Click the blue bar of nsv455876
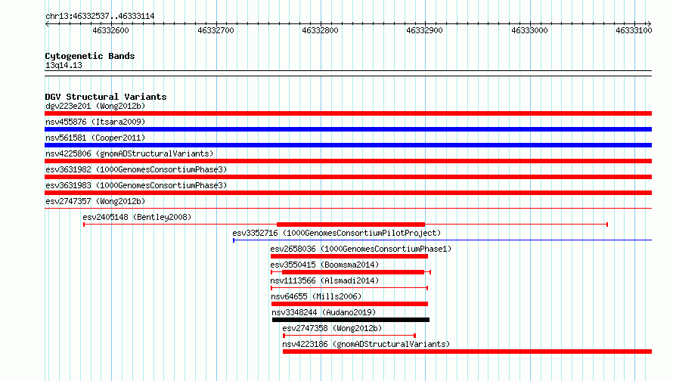This screenshot has width=673, height=381. (348, 129)
